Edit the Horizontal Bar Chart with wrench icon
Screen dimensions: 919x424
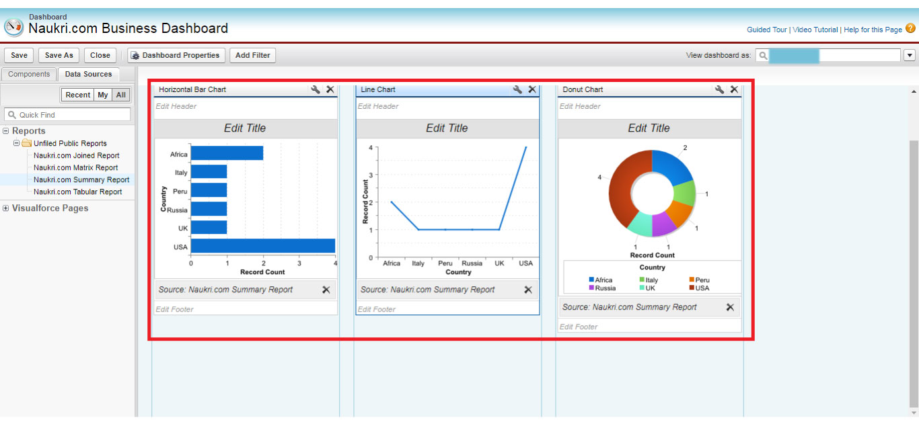click(315, 89)
